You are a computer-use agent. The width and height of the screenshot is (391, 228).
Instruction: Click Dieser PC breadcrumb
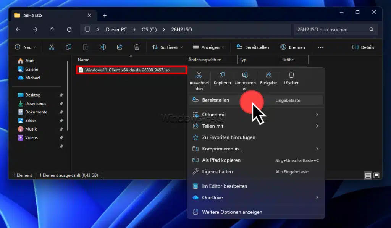click(116, 29)
